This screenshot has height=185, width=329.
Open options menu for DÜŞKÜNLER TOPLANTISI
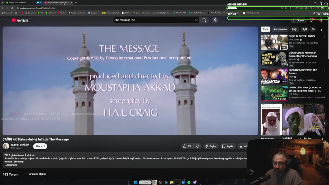click(x=324, y=37)
